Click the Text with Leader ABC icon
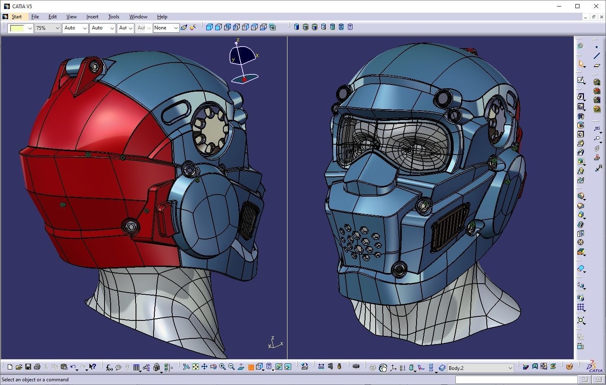This screenshot has width=606, height=385. coord(597,129)
